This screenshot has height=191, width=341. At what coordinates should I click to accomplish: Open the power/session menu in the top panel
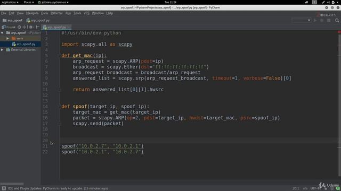tap(338, 2)
